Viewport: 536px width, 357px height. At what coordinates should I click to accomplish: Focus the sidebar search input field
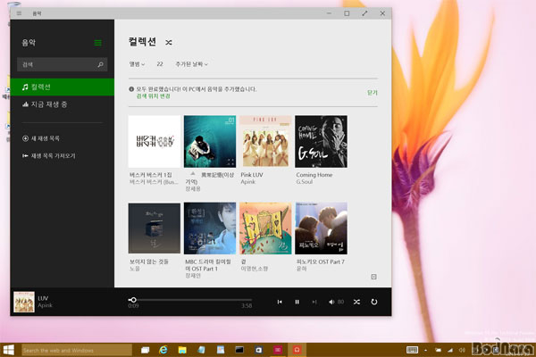63,64
